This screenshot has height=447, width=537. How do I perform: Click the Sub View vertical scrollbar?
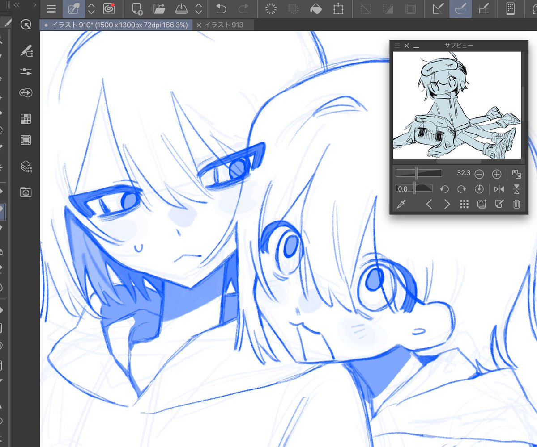[524, 105]
